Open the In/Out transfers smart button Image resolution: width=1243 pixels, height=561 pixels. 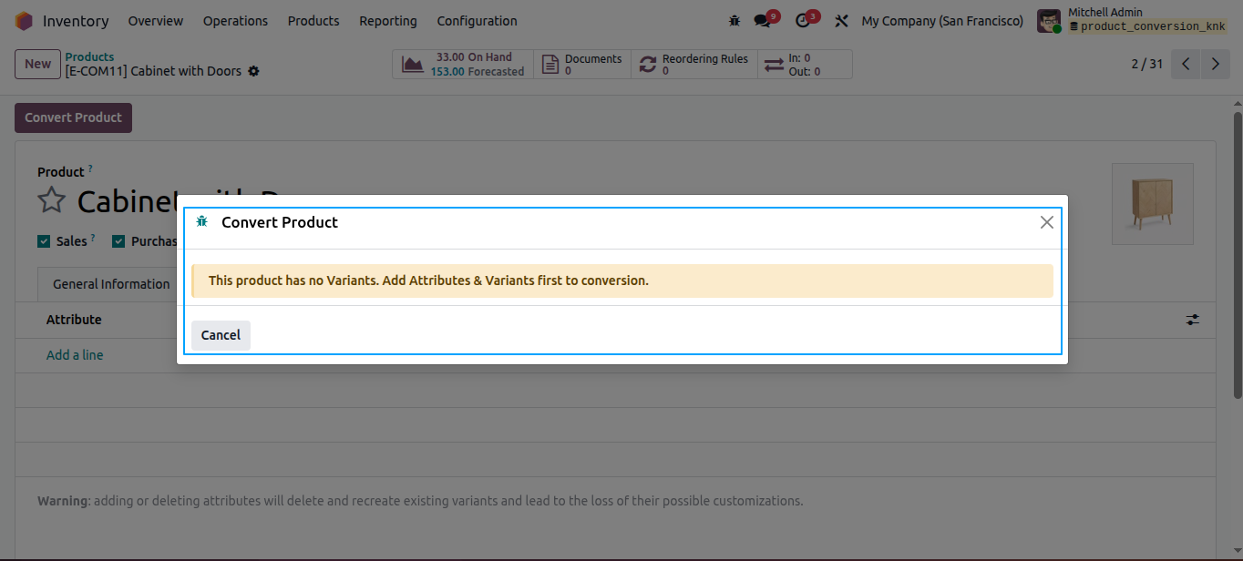click(x=805, y=65)
